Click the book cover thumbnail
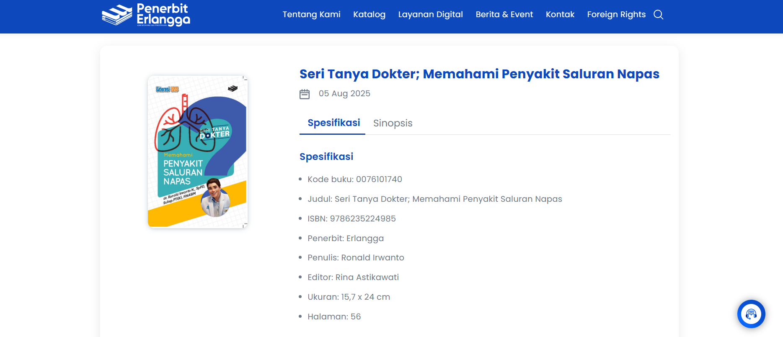Screen dimensions: 783x337 coord(198,152)
